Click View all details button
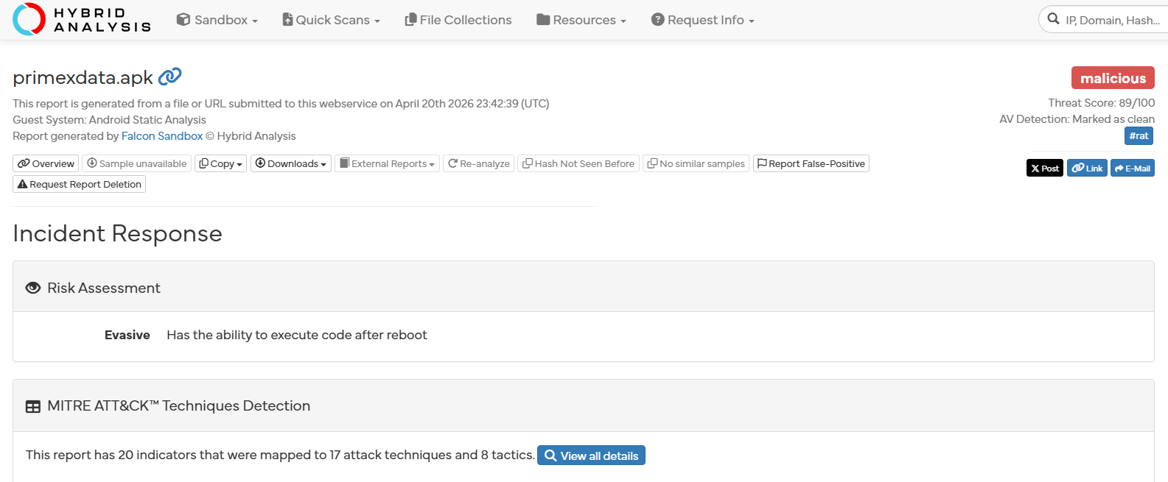 [591, 456]
